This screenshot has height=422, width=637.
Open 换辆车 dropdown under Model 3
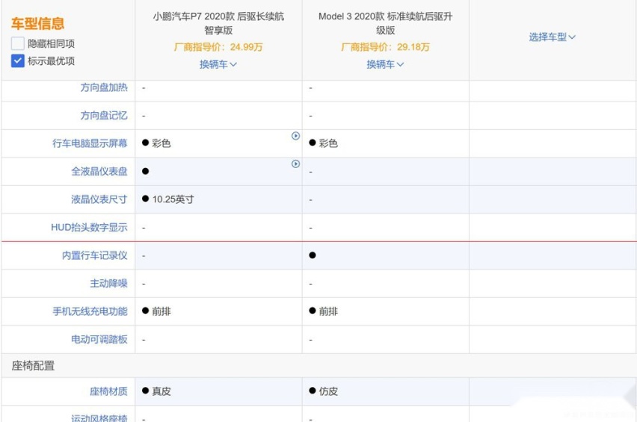tap(385, 64)
